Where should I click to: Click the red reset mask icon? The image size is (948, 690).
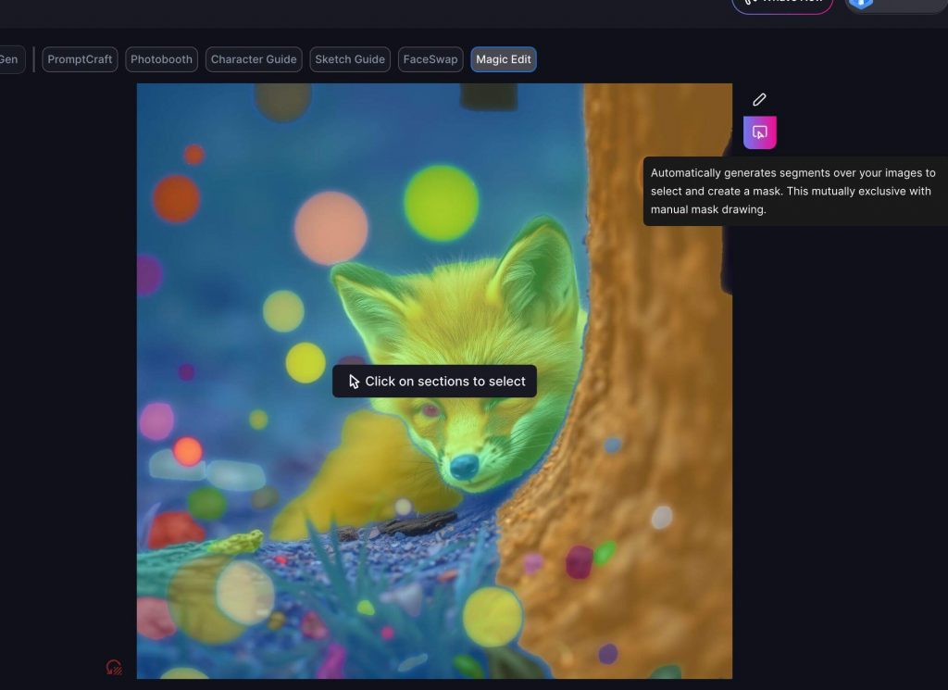tap(114, 667)
